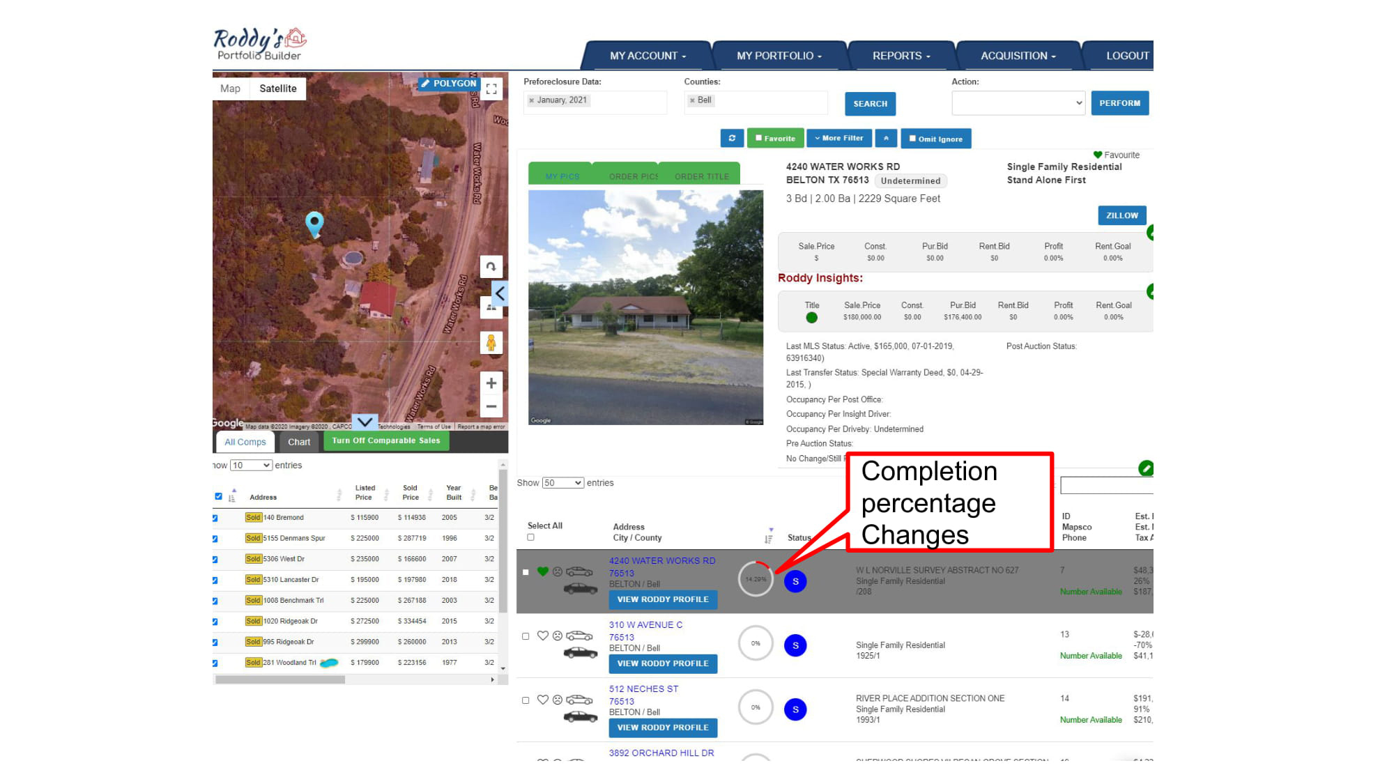Open the My Portfolio menu
This screenshot has width=1394, height=784.
click(779, 56)
